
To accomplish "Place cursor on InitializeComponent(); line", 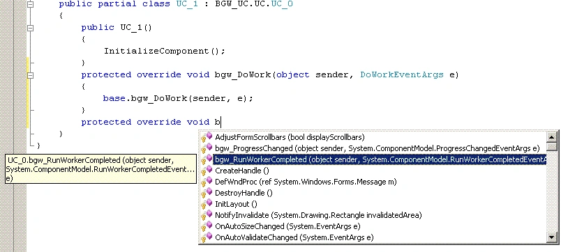I will tap(165, 51).
